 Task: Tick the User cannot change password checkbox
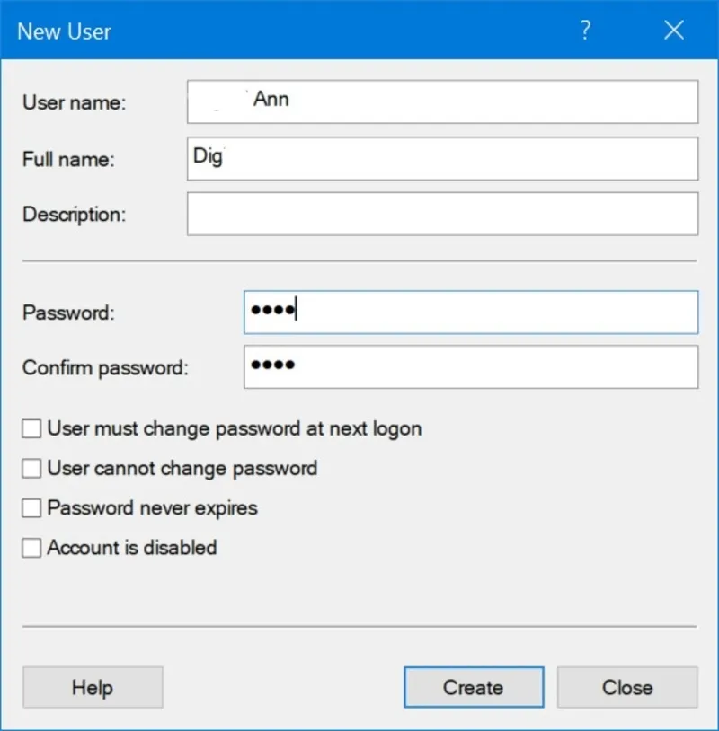(x=32, y=469)
